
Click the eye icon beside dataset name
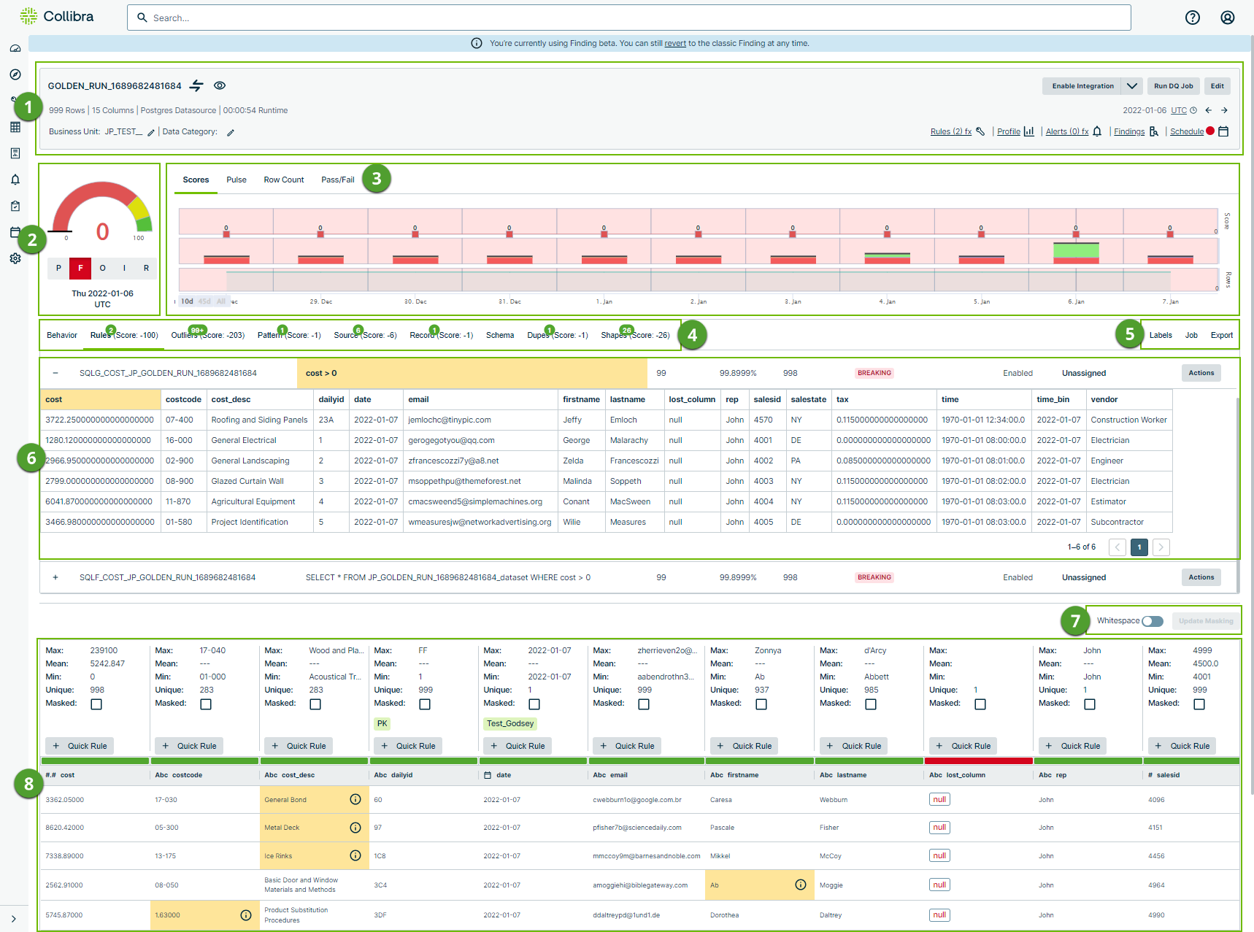pos(220,86)
